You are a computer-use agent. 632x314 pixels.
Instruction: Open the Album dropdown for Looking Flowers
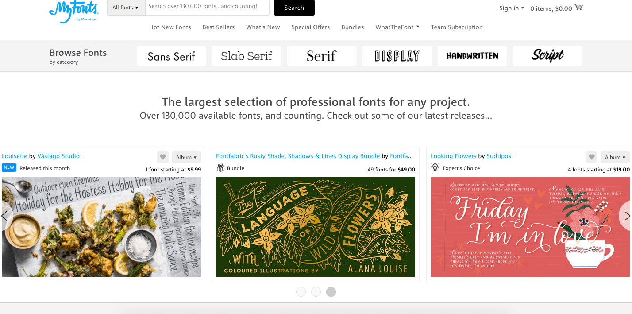(615, 157)
